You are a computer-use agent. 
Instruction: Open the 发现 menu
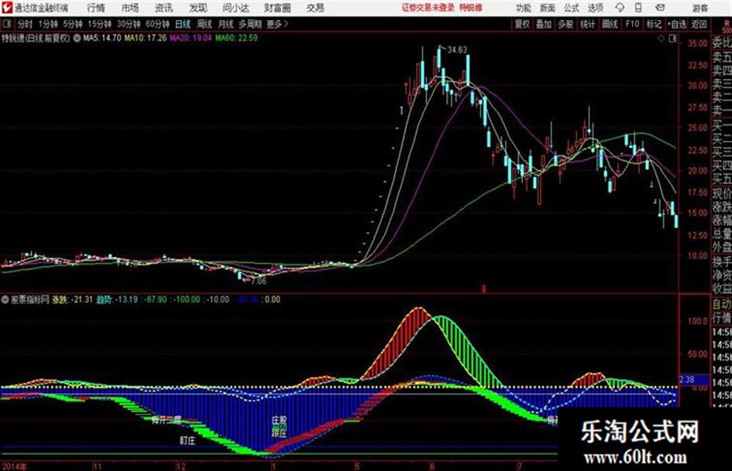pyautogui.click(x=198, y=8)
